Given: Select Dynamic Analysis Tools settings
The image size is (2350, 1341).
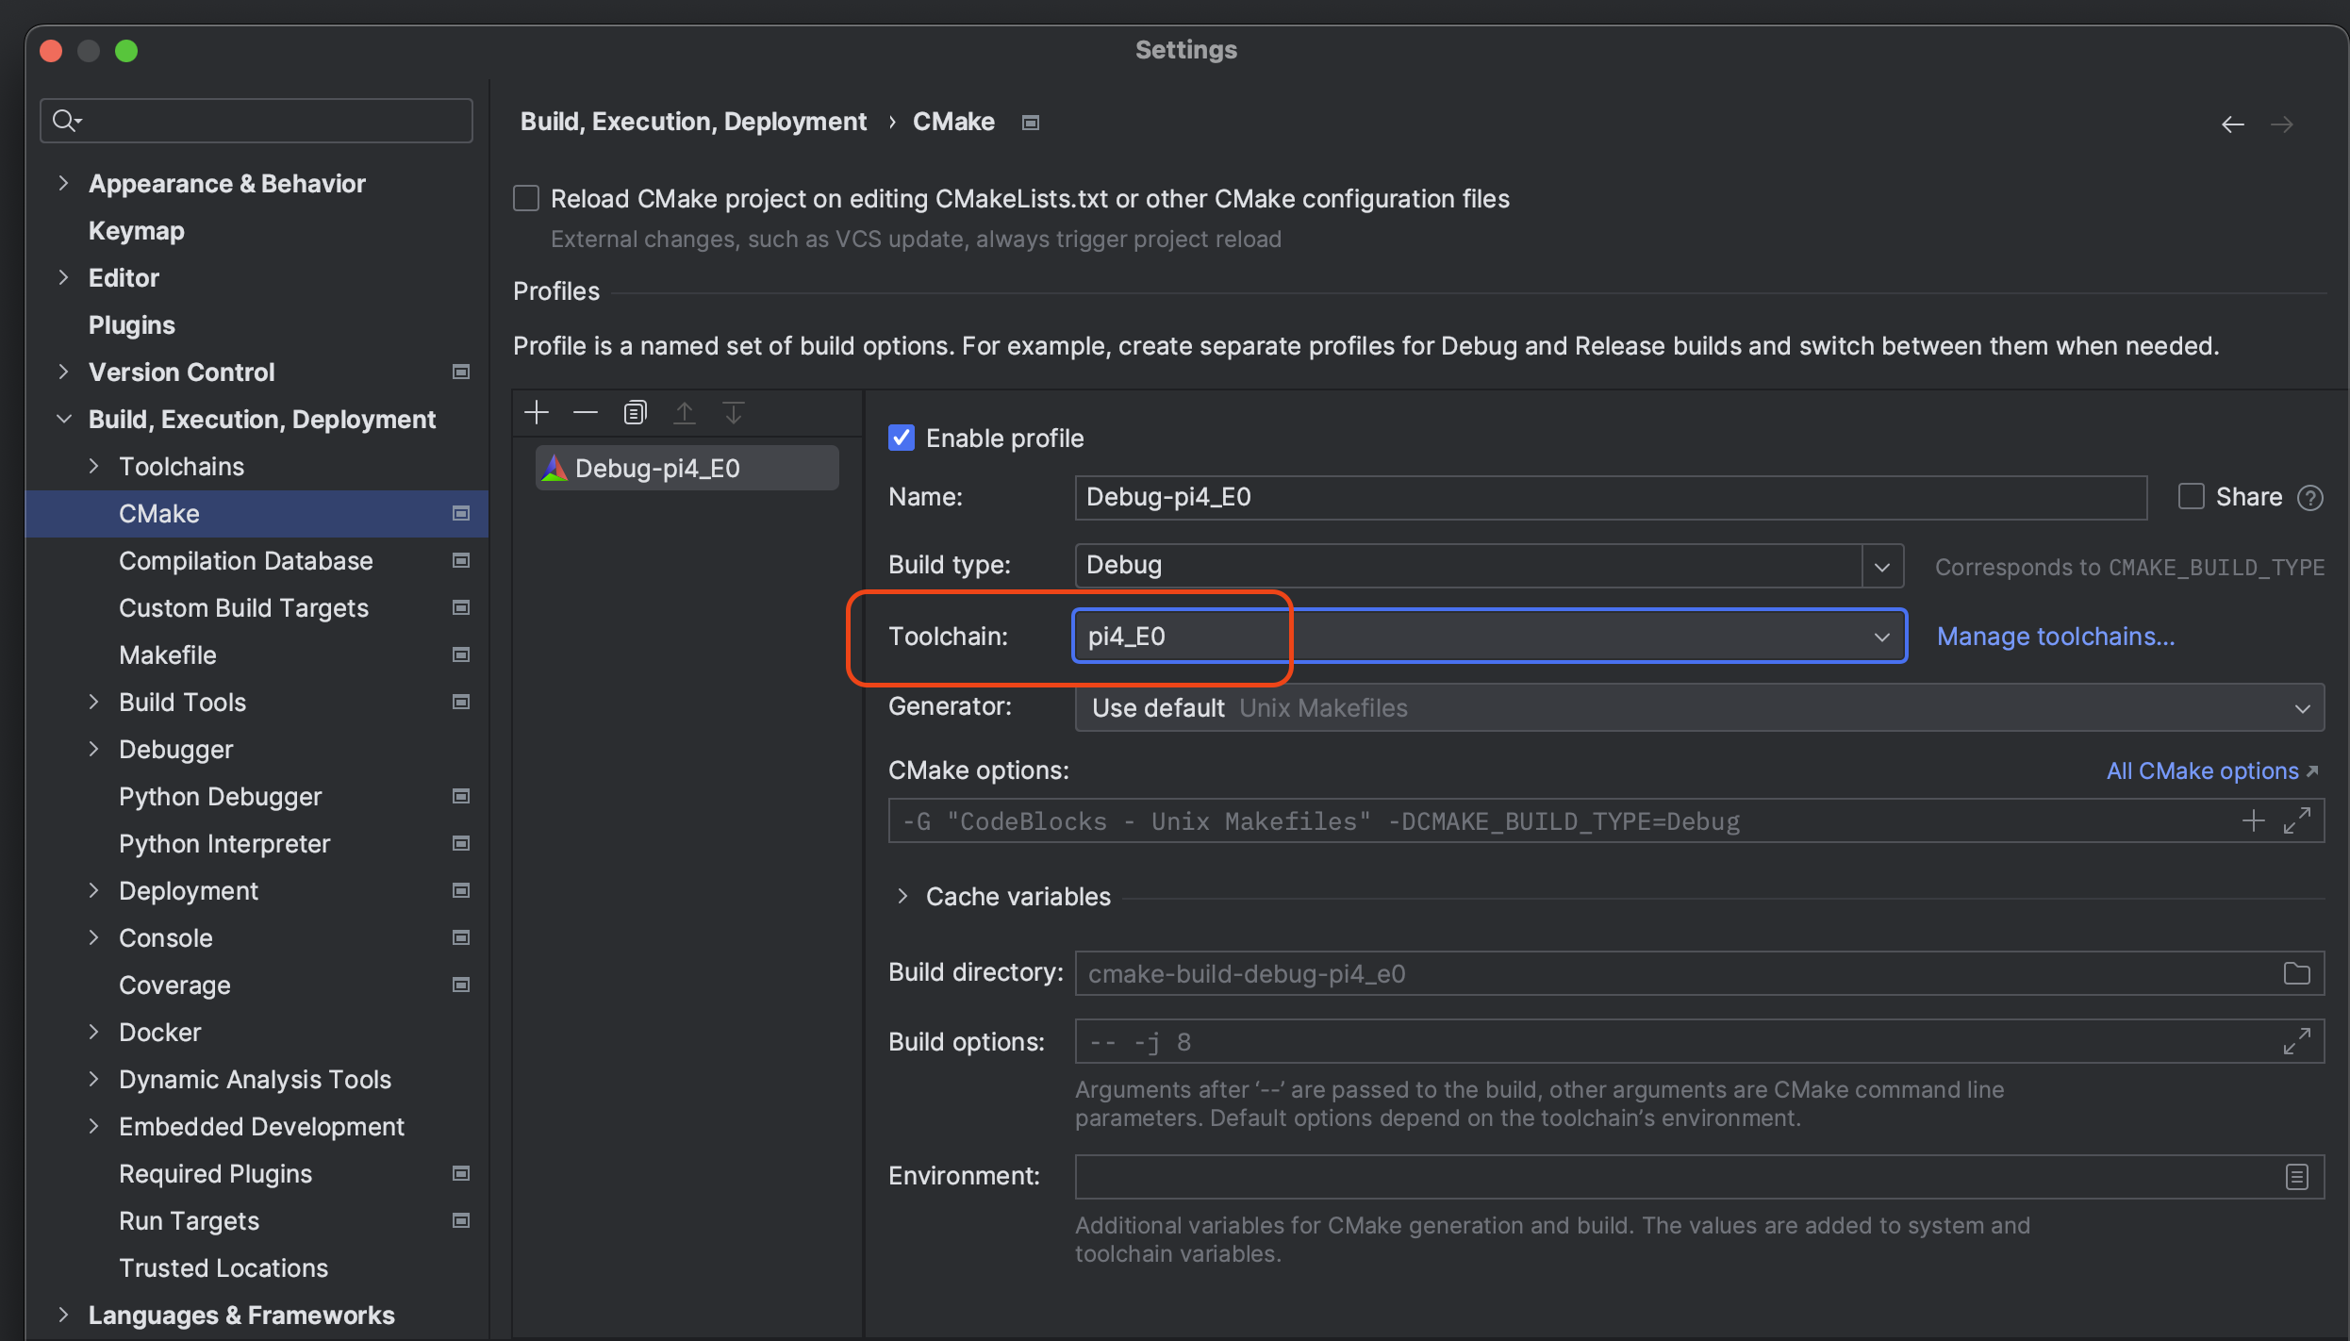Looking at the screenshot, I should point(257,1079).
